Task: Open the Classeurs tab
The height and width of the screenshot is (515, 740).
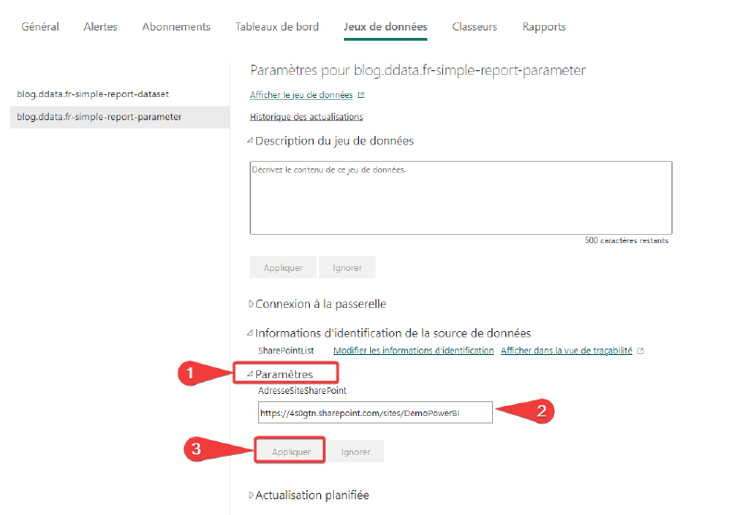Action: pyautogui.click(x=475, y=27)
